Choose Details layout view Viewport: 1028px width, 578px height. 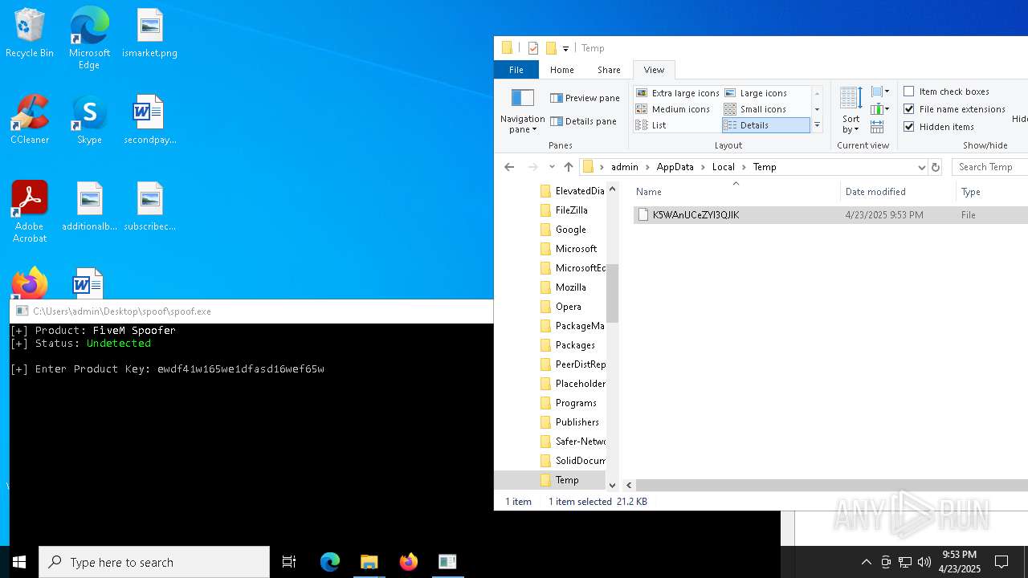pos(765,125)
